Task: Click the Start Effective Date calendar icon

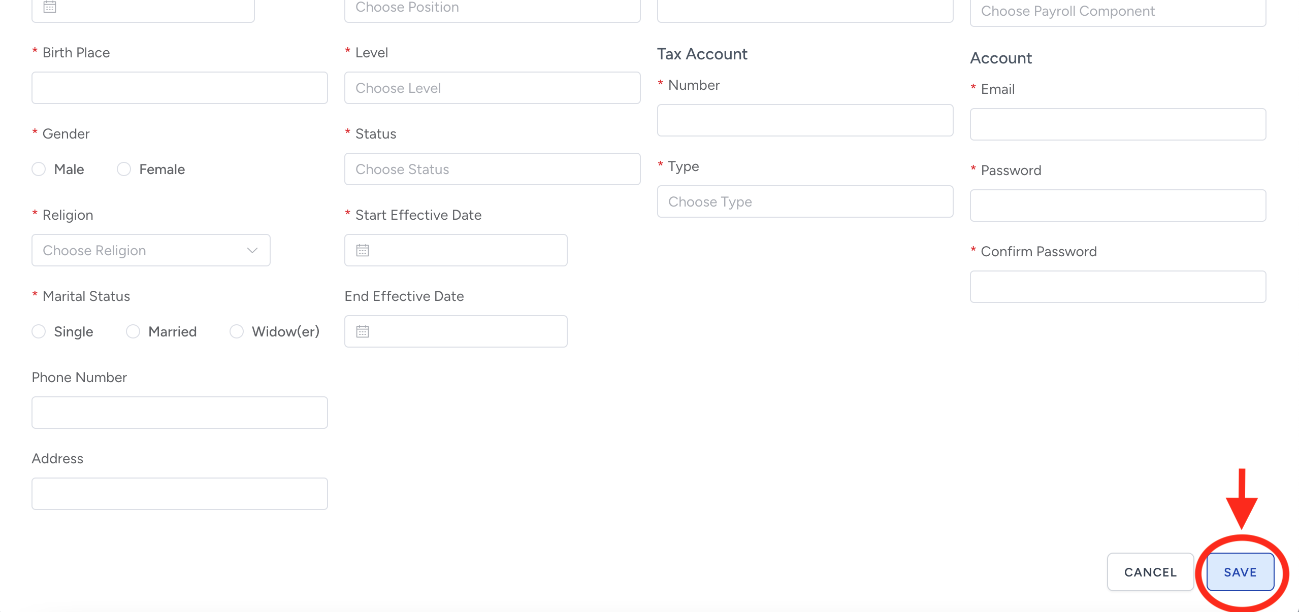Action: pos(363,250)
